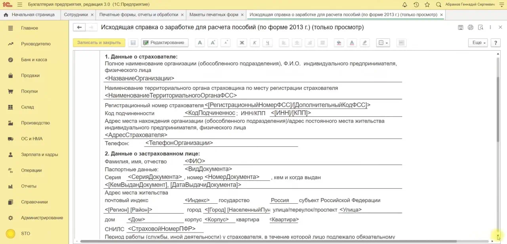Make text bold with Ж icon

[242, 42]
